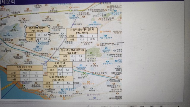This screenshot has height=107, width=190.
Task: Select the 도화 현대 ('96, 1021^) table header
Action: [x=60, y=65]
